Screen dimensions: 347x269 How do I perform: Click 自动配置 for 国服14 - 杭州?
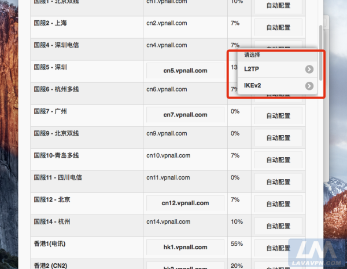[278, 226]
